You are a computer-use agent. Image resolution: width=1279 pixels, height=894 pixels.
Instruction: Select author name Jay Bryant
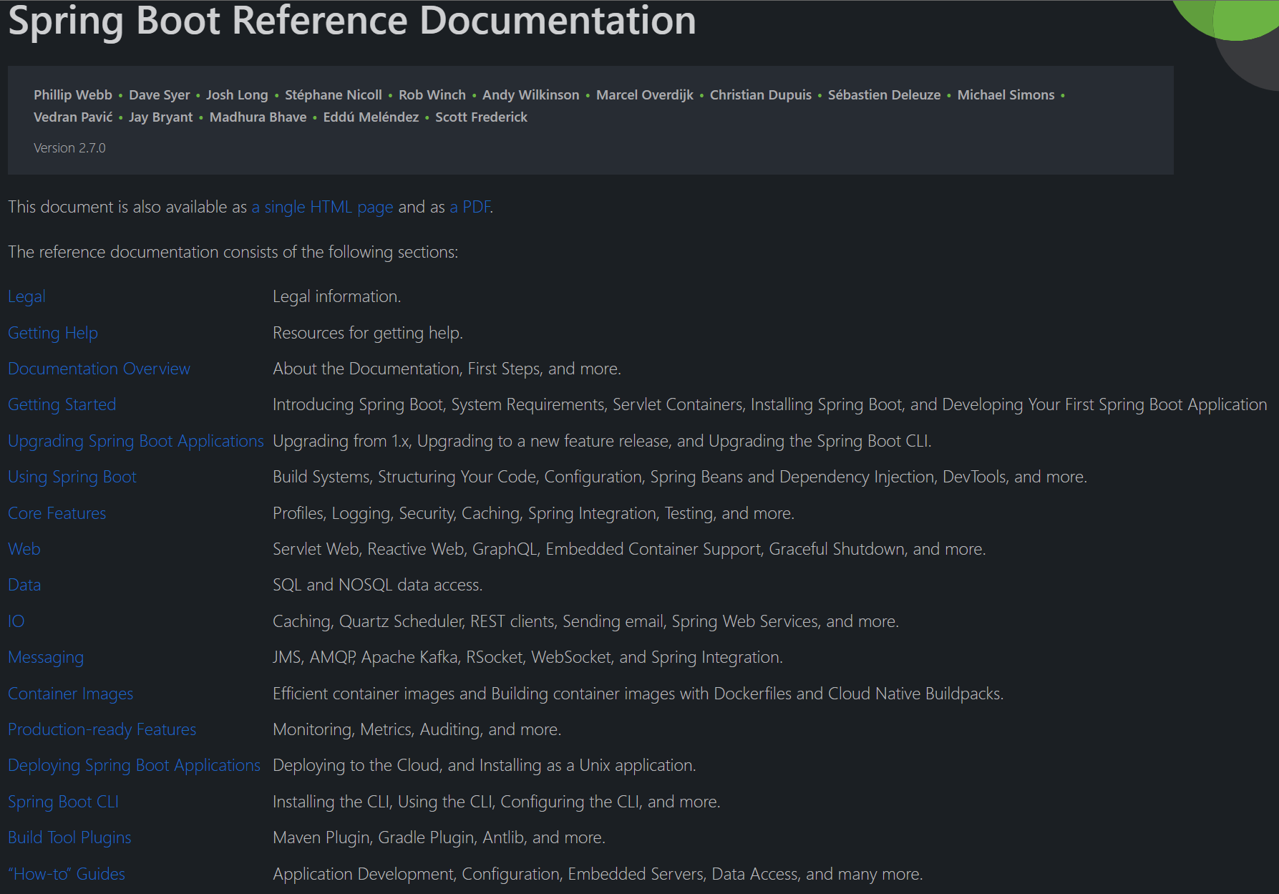[x=160, y=117]
